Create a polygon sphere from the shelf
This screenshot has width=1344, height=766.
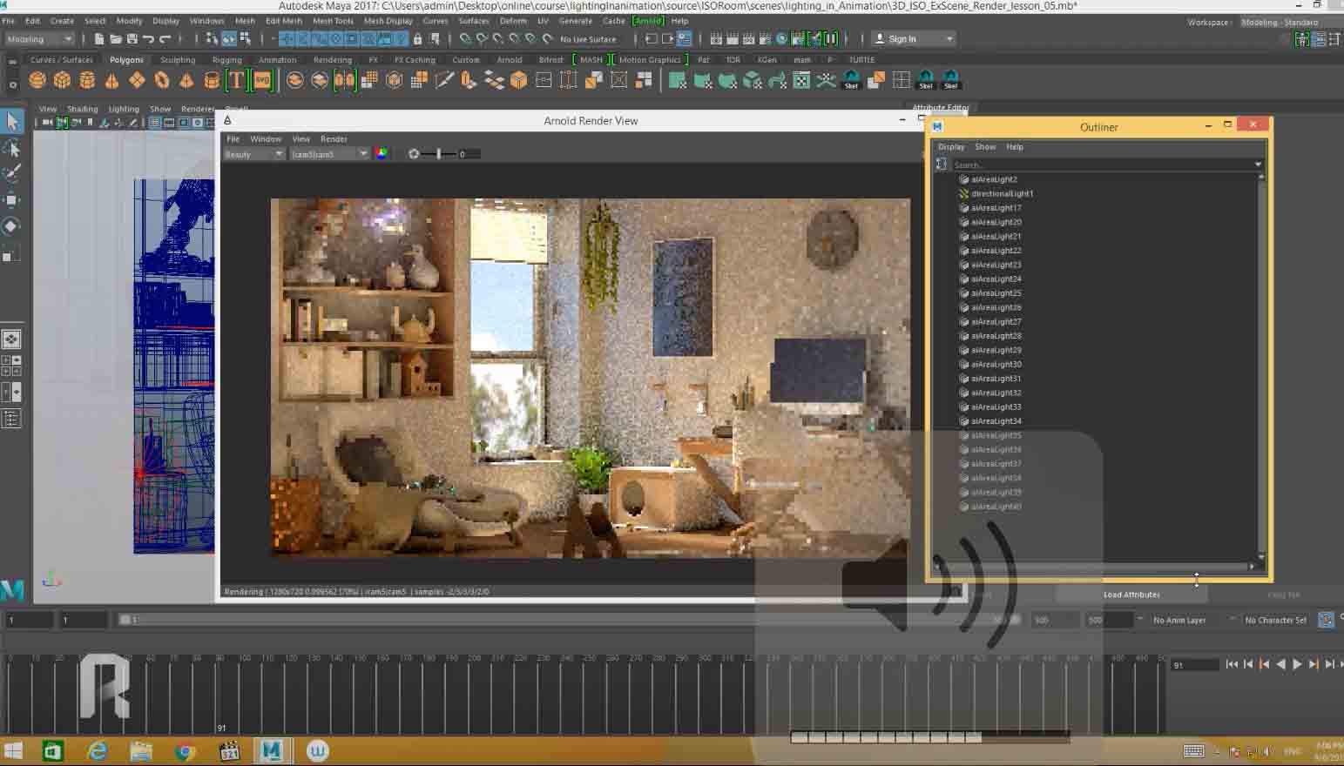[x=37, y=81]
